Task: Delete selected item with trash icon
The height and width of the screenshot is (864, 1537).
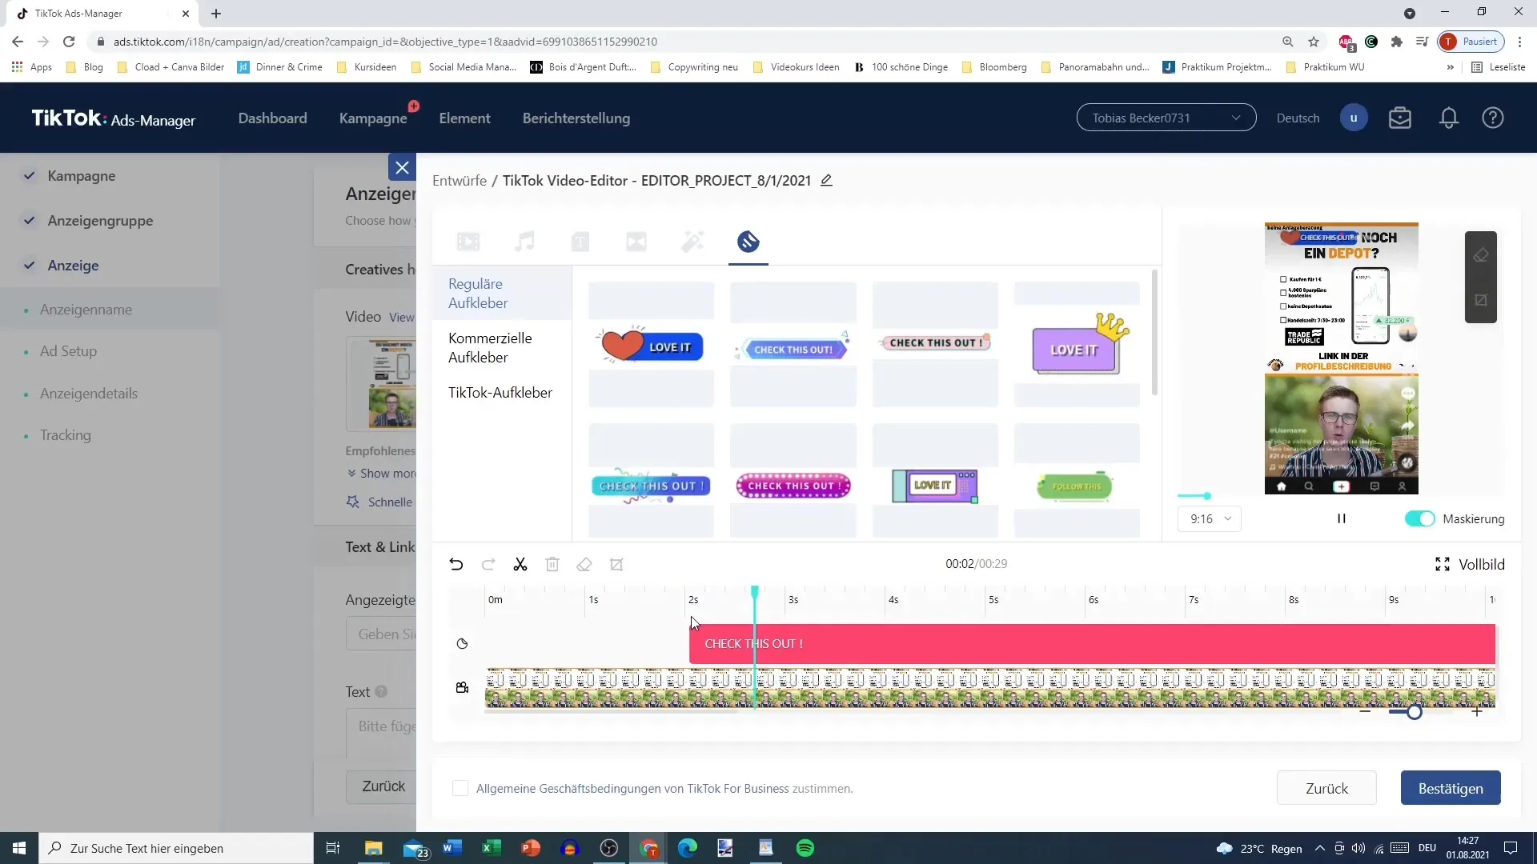Action: (552, 565)
